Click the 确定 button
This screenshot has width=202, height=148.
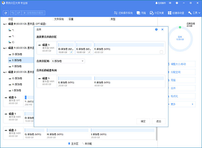pyautogui.click(x=143, y=121)
